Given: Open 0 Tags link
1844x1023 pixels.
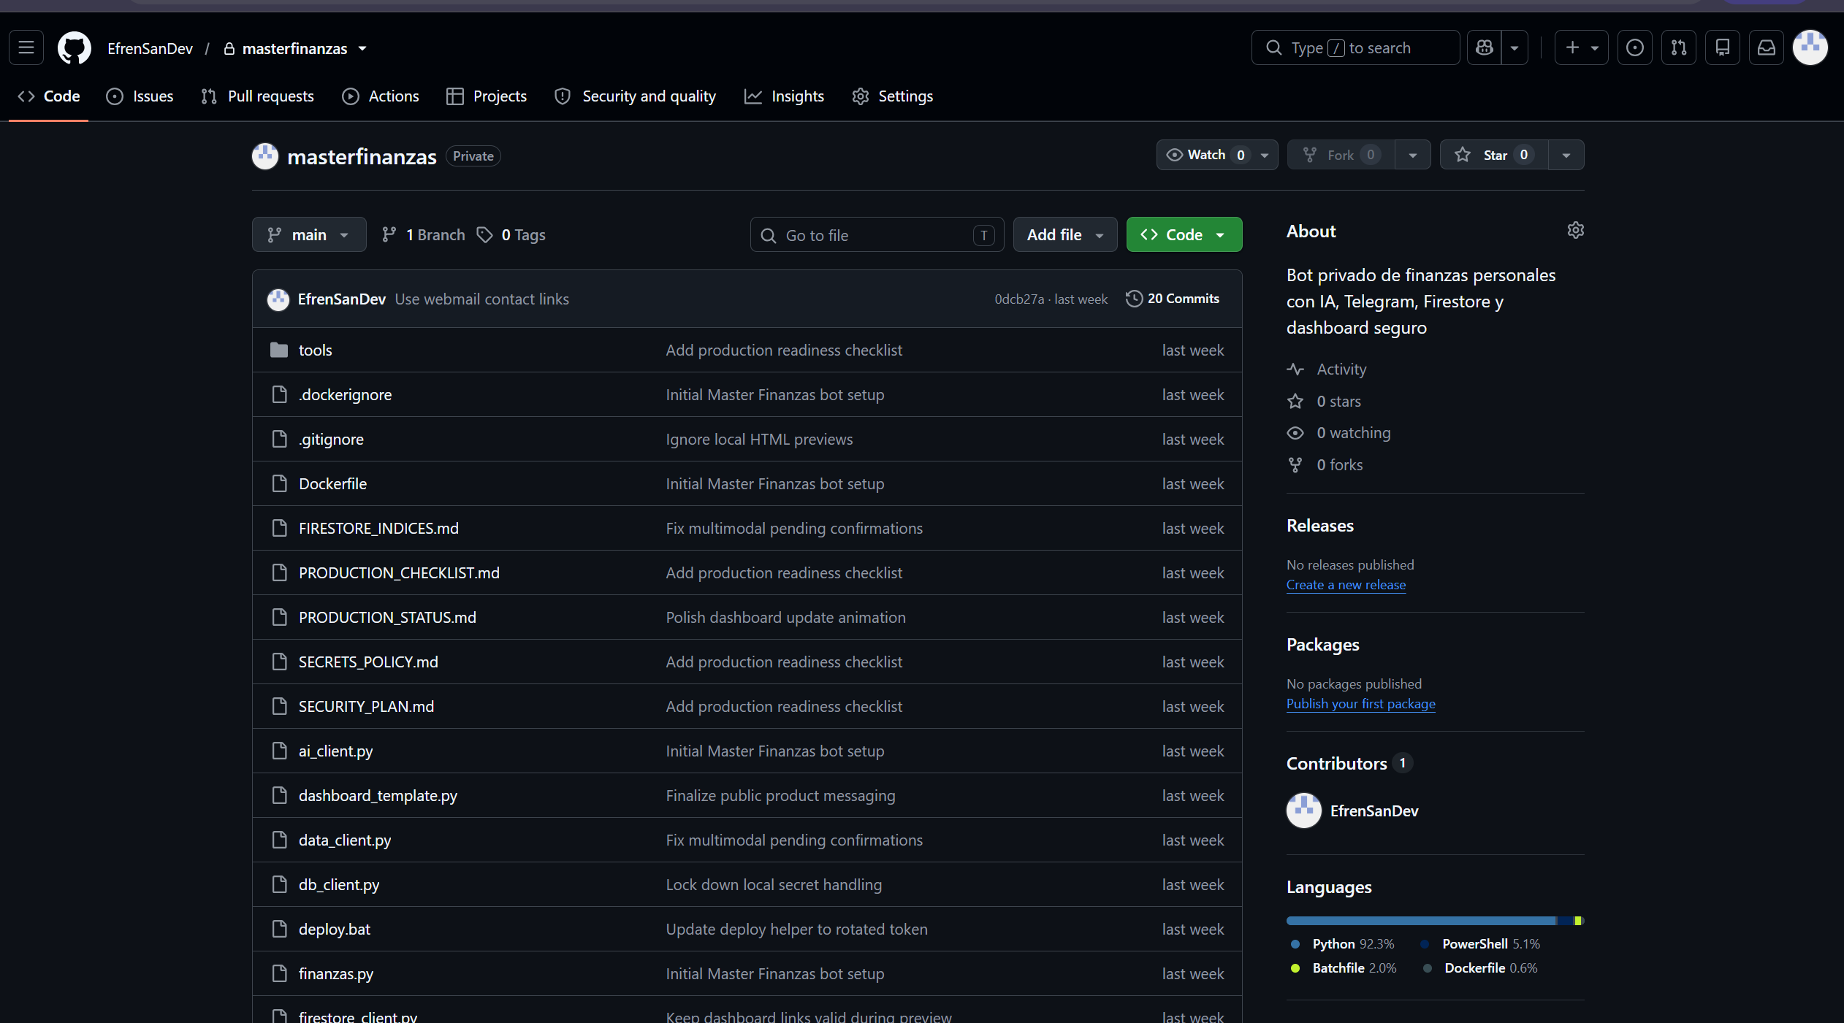Looking at the screenshot, I should pos(511,235).
